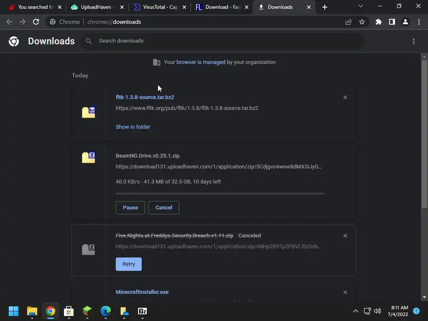Click the fltk bz2 archive file icon

[x=89, y=112]
